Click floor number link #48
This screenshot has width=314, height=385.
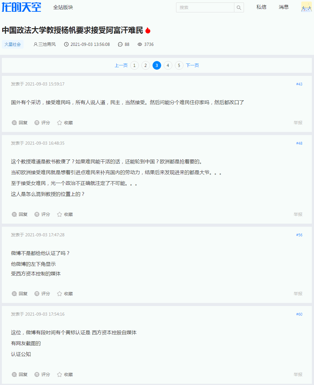point(299,143)
